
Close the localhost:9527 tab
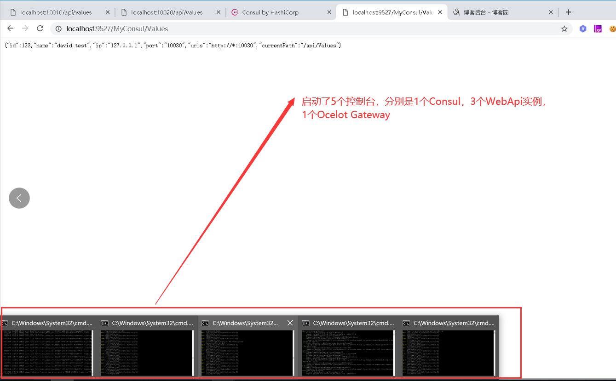click(440, 12)
